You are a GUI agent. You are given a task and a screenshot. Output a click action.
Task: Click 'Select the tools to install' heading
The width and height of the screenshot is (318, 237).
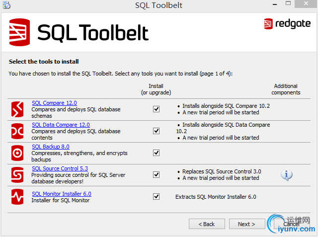(44, 62)
